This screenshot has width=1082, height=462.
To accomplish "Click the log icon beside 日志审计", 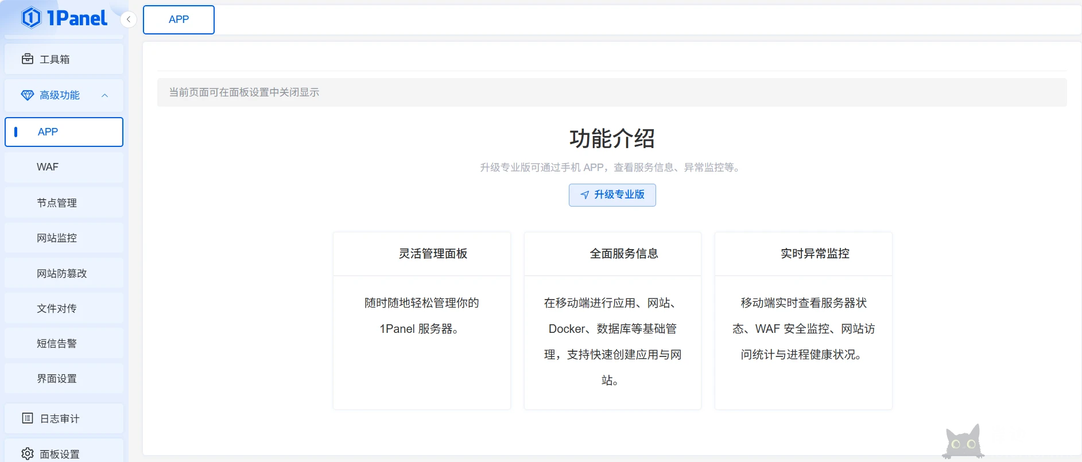I will [x=27, y=418].
